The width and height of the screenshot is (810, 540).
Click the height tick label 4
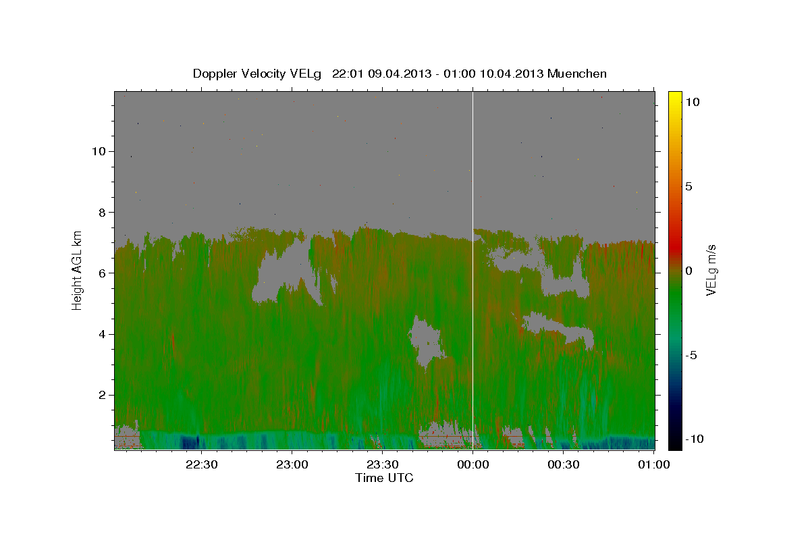(x=101, y=333)
